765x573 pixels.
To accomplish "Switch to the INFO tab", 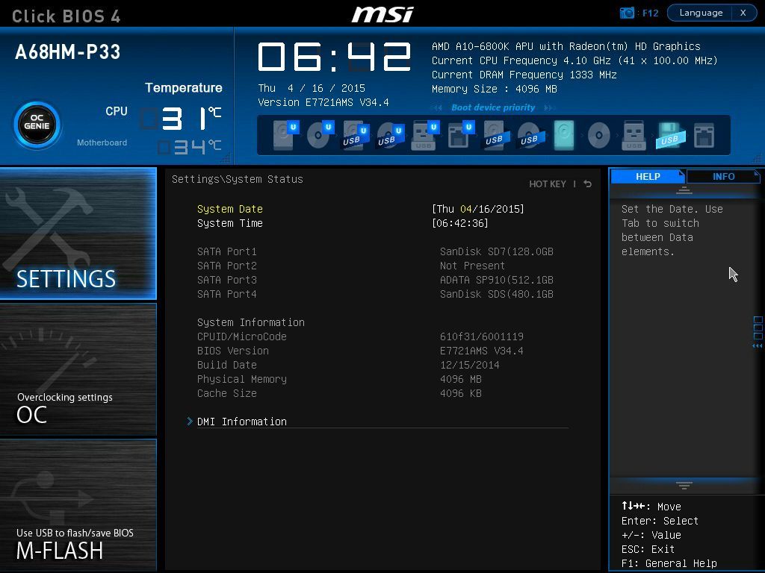I will pos(723,176).
